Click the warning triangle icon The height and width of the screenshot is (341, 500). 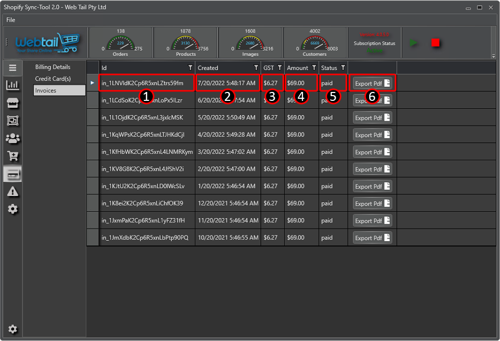pyautogui.click(x=13, y=192)
